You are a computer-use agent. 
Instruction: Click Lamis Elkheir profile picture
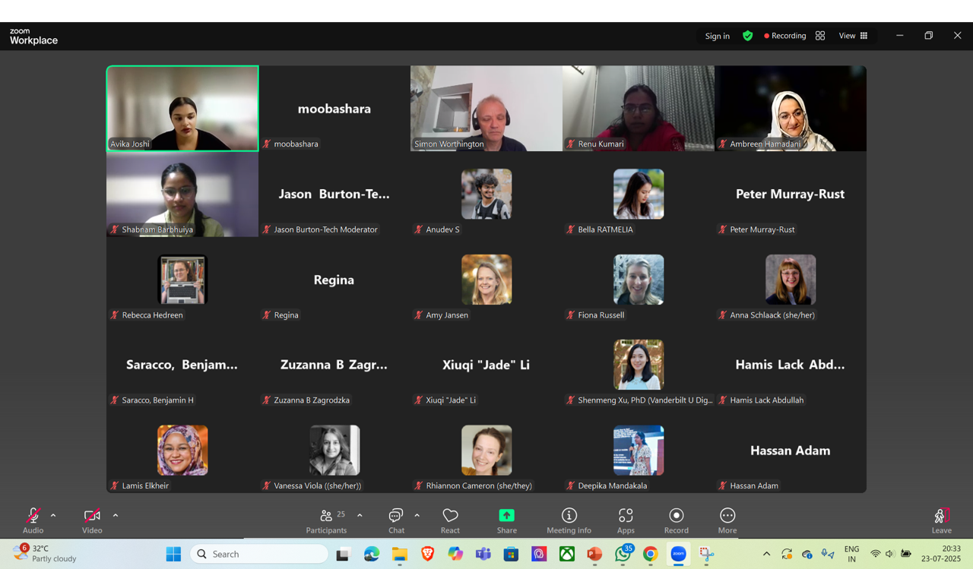pyautogui.click(x=182, y=450)
